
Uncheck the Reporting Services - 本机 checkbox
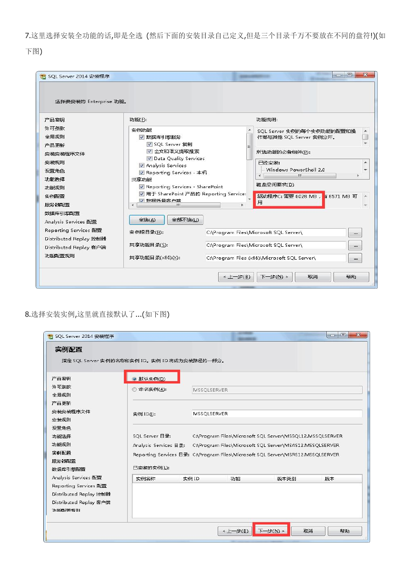pyautogui.click(x=141, y=172)
